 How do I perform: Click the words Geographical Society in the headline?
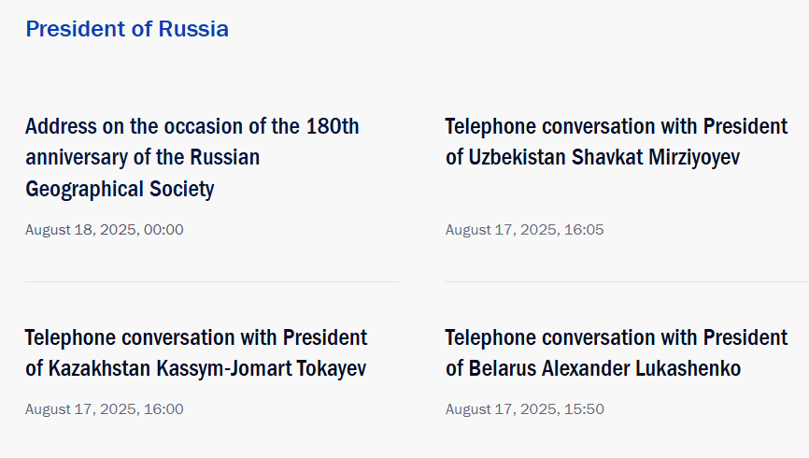[x=120, y=189]
